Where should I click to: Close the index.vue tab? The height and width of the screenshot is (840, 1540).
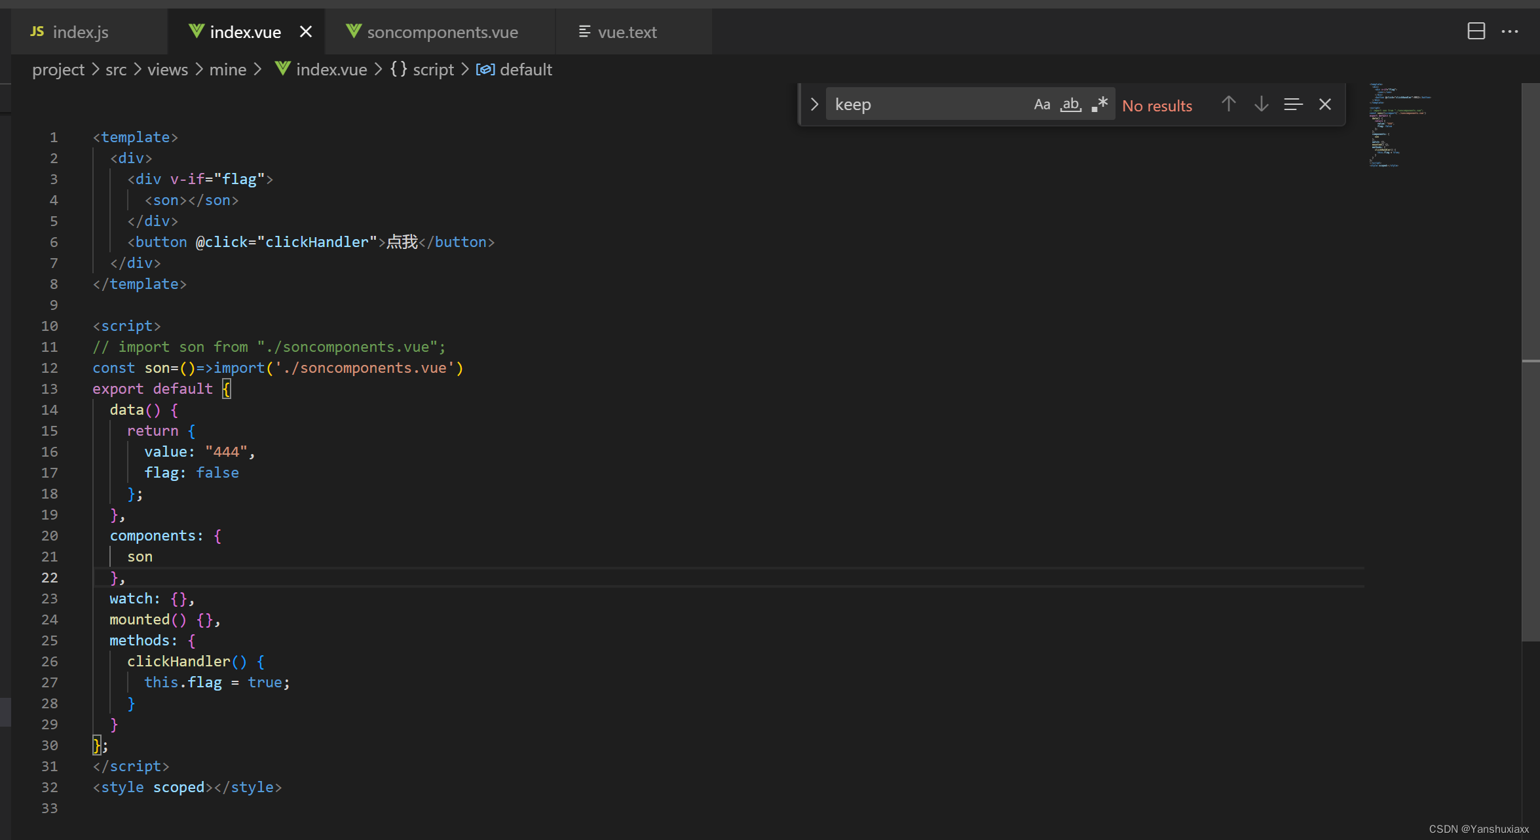click(x=306, y=31)
